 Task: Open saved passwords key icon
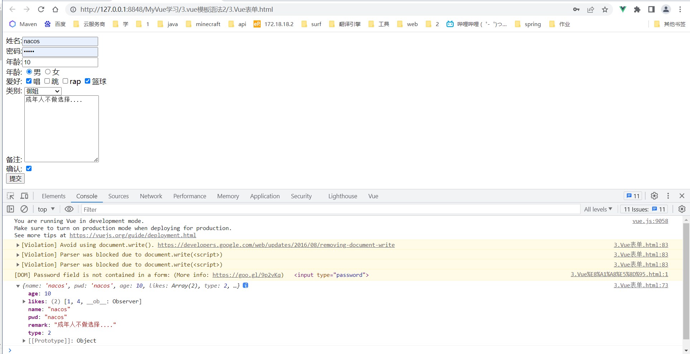click(x=576, y=10)
